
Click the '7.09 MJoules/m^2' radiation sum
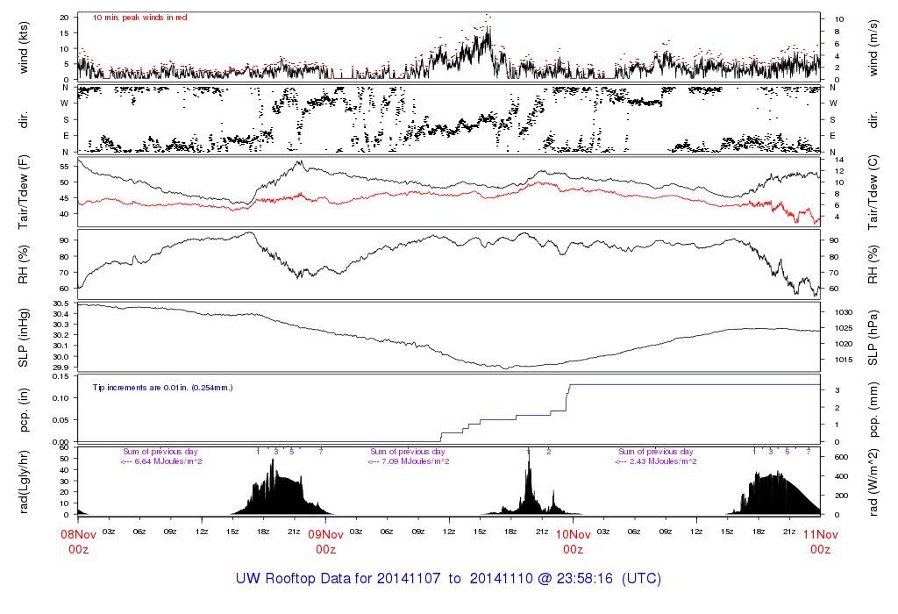415,461
